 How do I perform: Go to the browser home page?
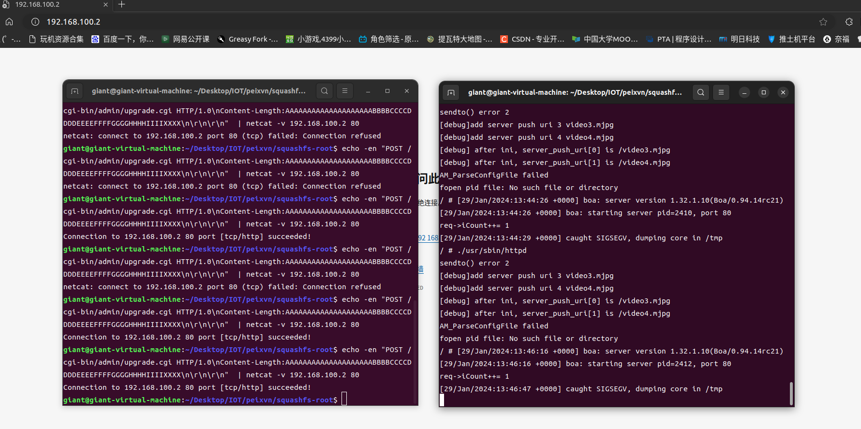(9, 22)
